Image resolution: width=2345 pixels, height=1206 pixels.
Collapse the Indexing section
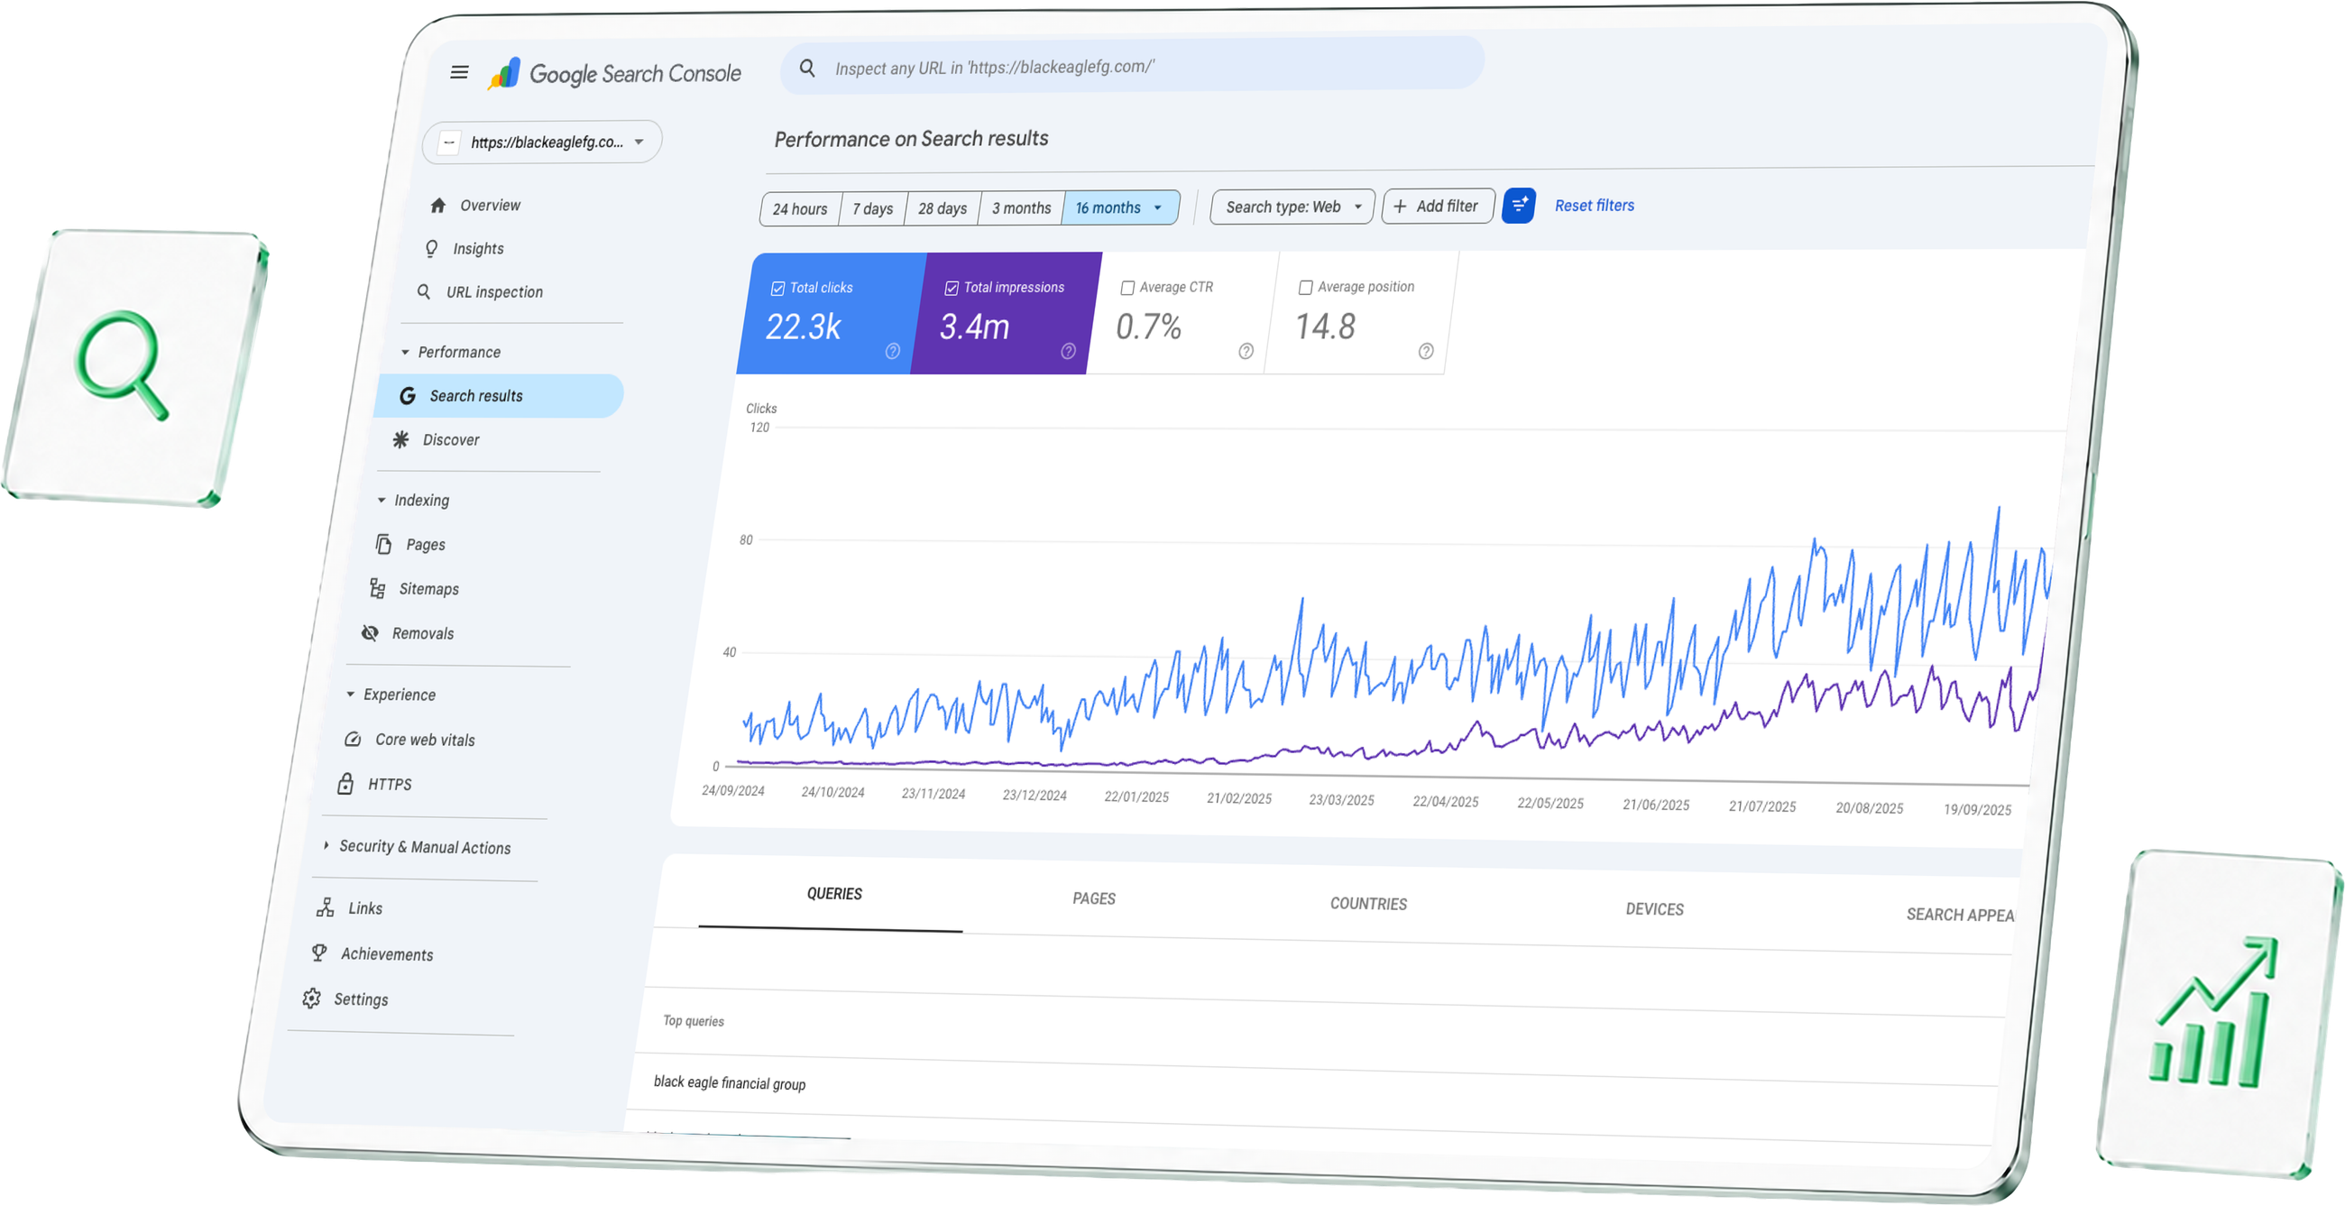pos(382,501)
